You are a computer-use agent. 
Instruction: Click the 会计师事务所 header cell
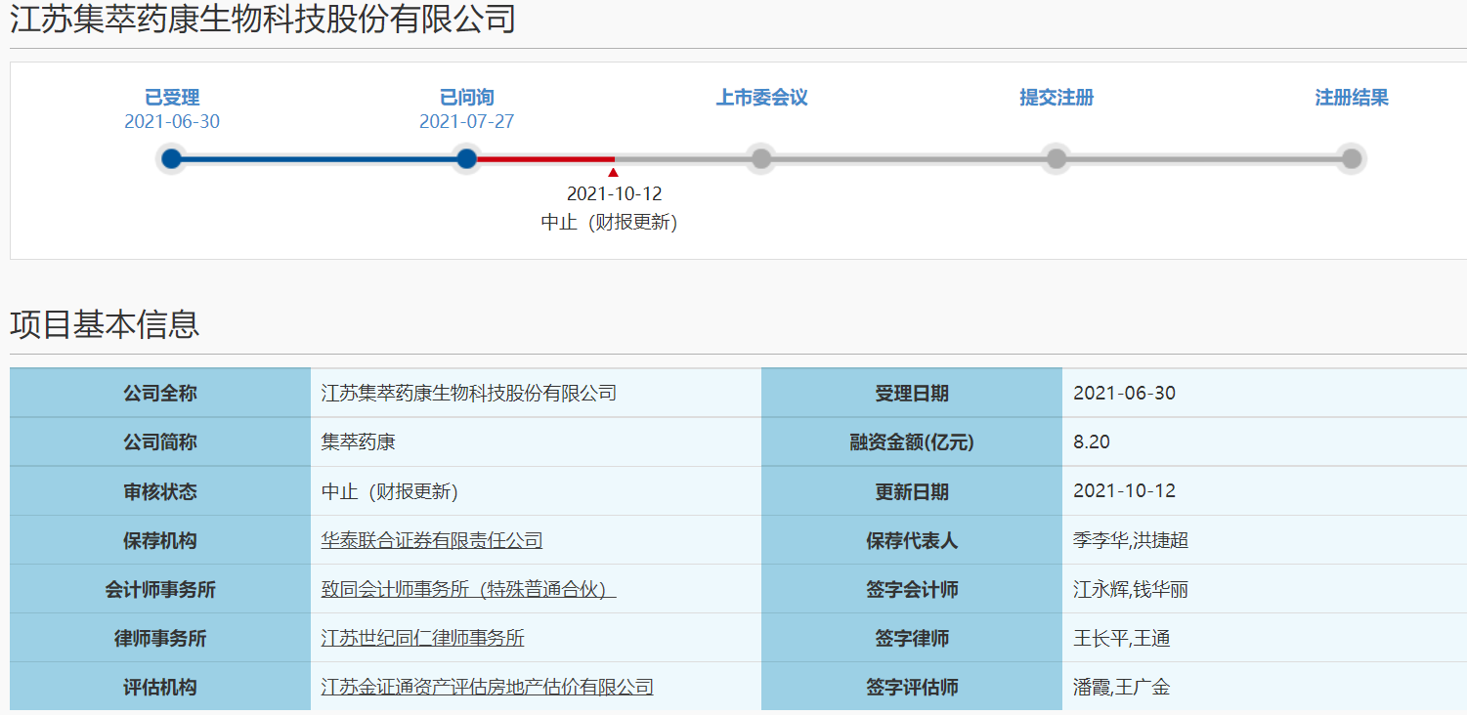tap(160, 589)
